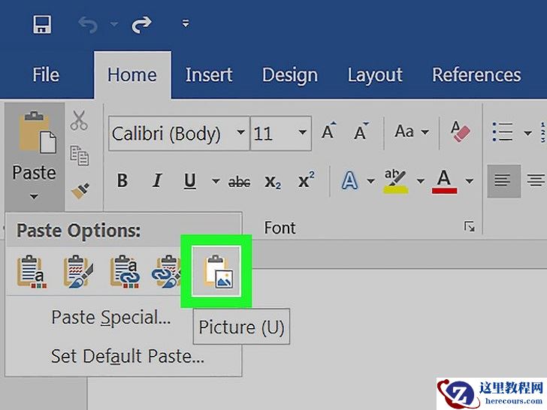Open the Change Case Aa dropdown

pyautogui.click(x=411, y=132)
